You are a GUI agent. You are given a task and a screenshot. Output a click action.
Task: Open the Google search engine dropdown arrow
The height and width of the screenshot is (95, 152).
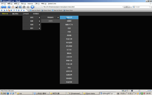click(150, 7)
